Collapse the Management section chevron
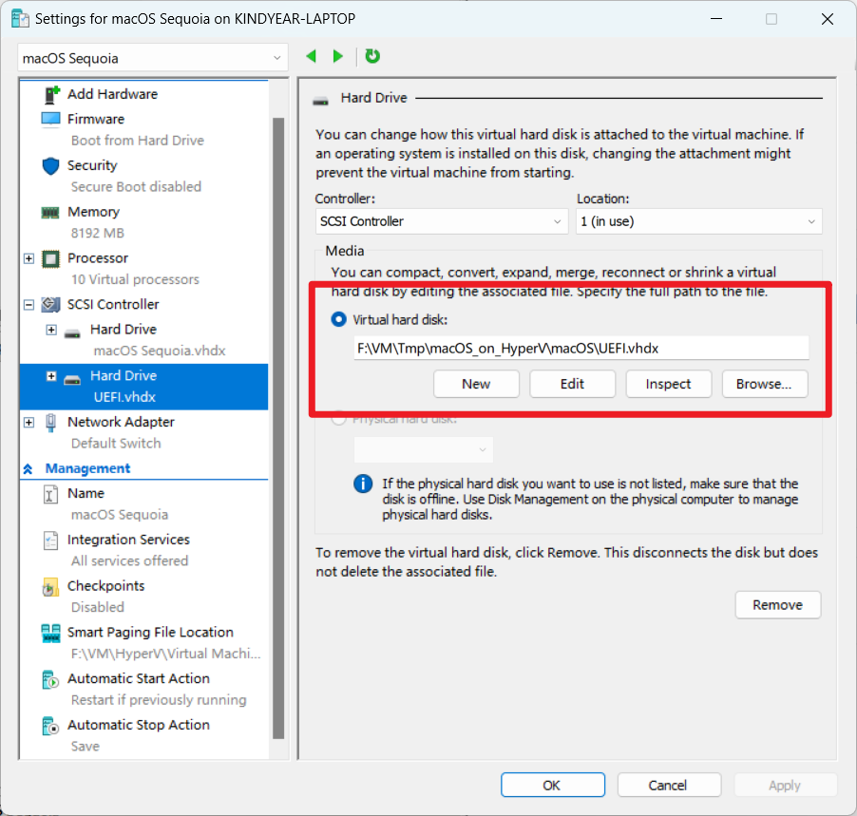The image size is (857, 816). (x=28, y=469)
